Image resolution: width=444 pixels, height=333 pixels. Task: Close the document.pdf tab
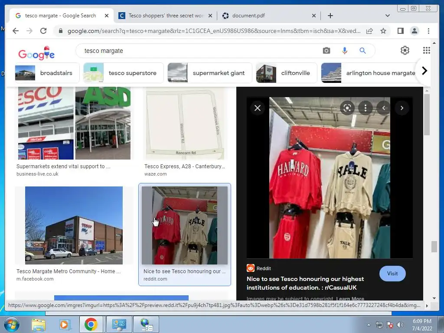pos(314,16)
